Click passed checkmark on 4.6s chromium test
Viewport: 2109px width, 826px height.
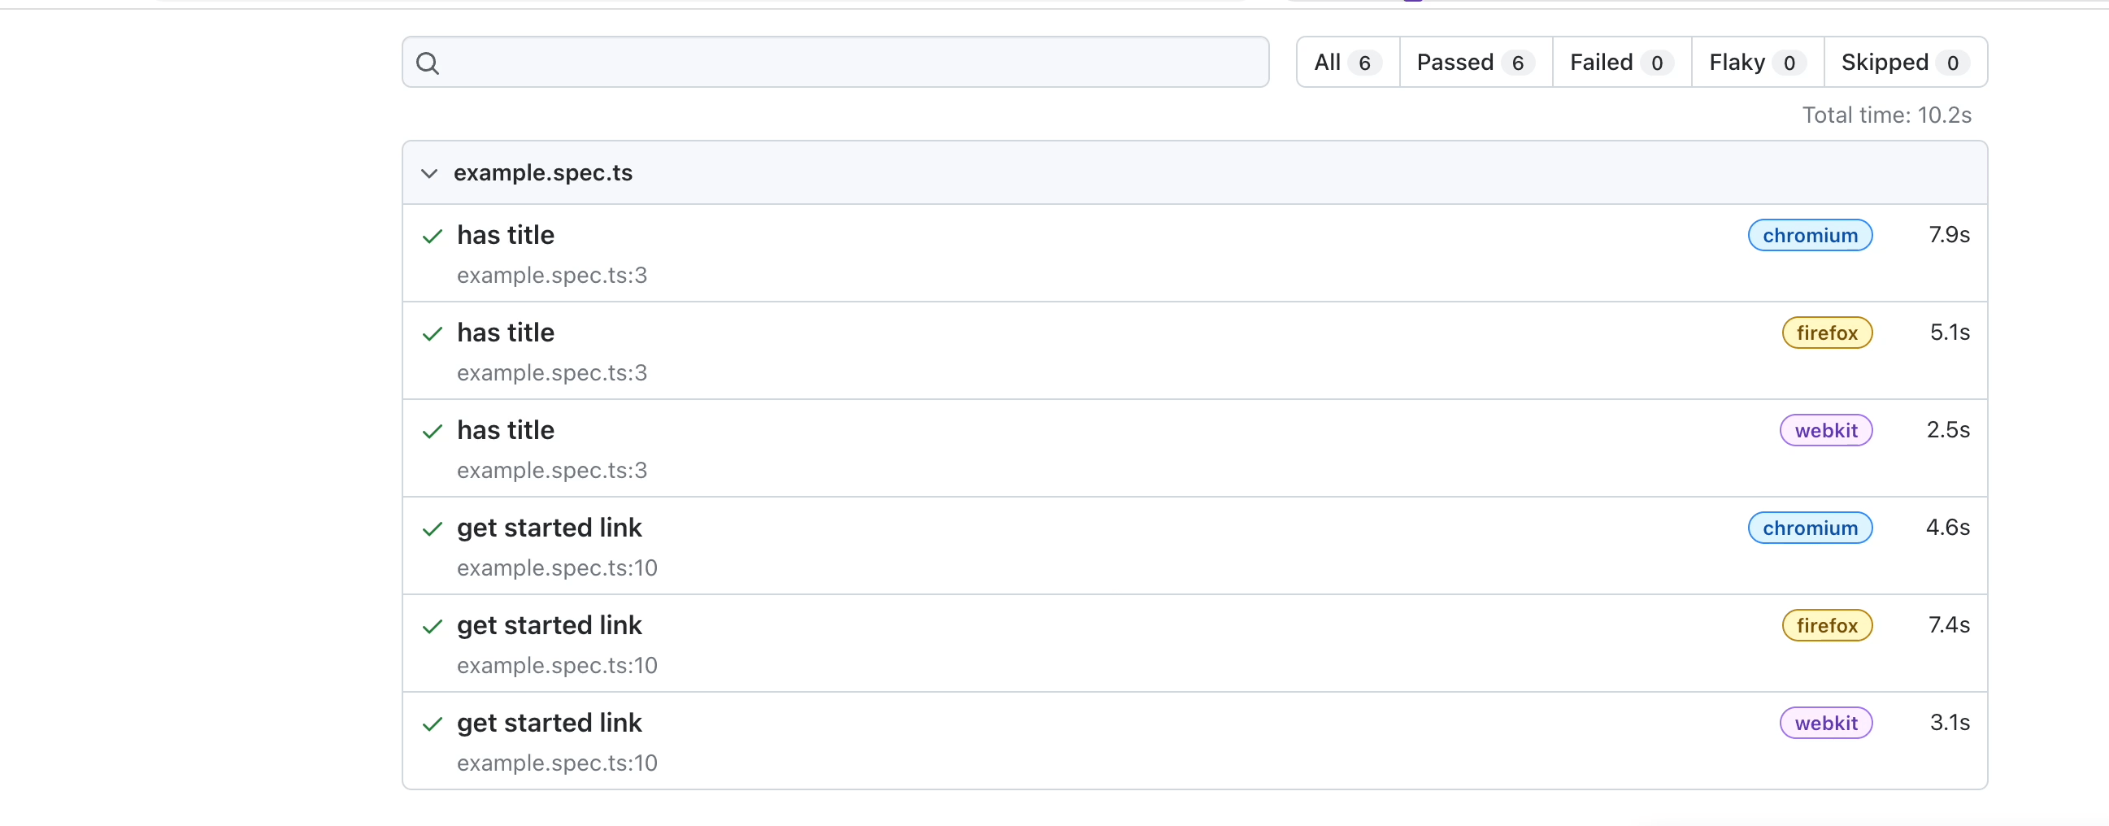pos(432,529)
